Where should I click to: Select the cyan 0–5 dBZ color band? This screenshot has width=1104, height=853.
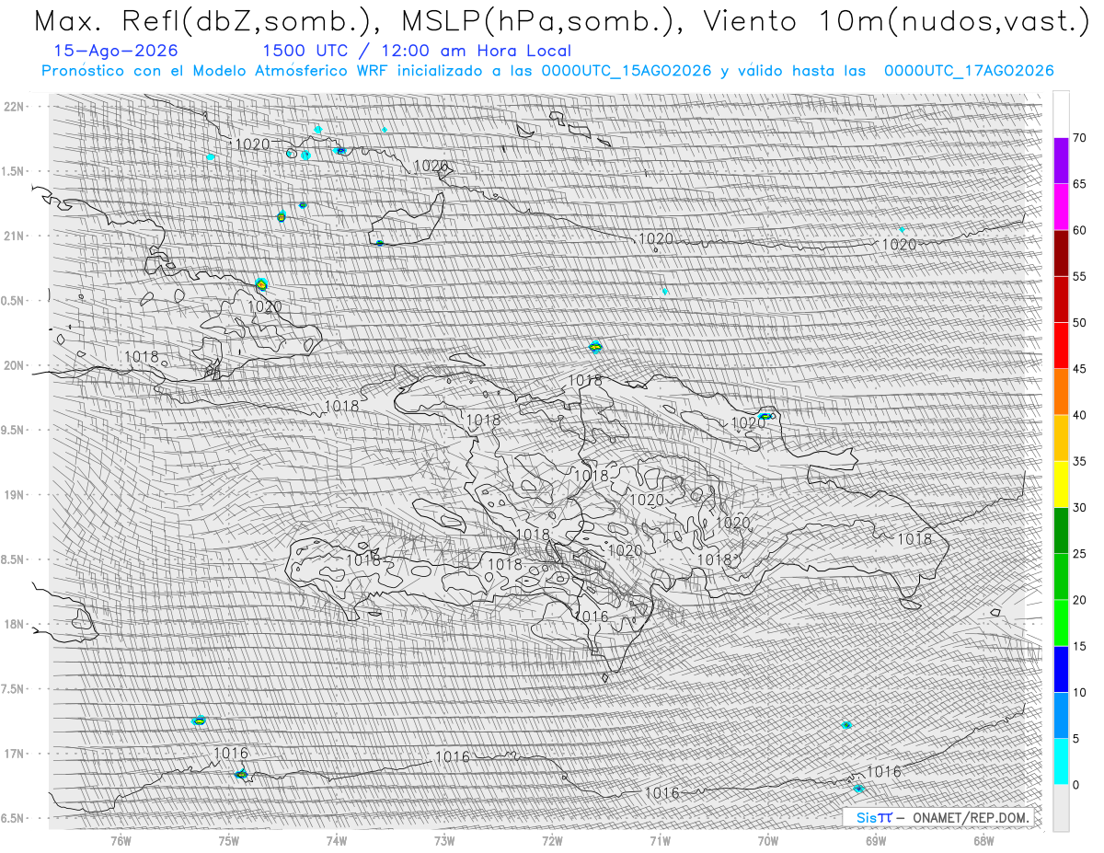1061,762
